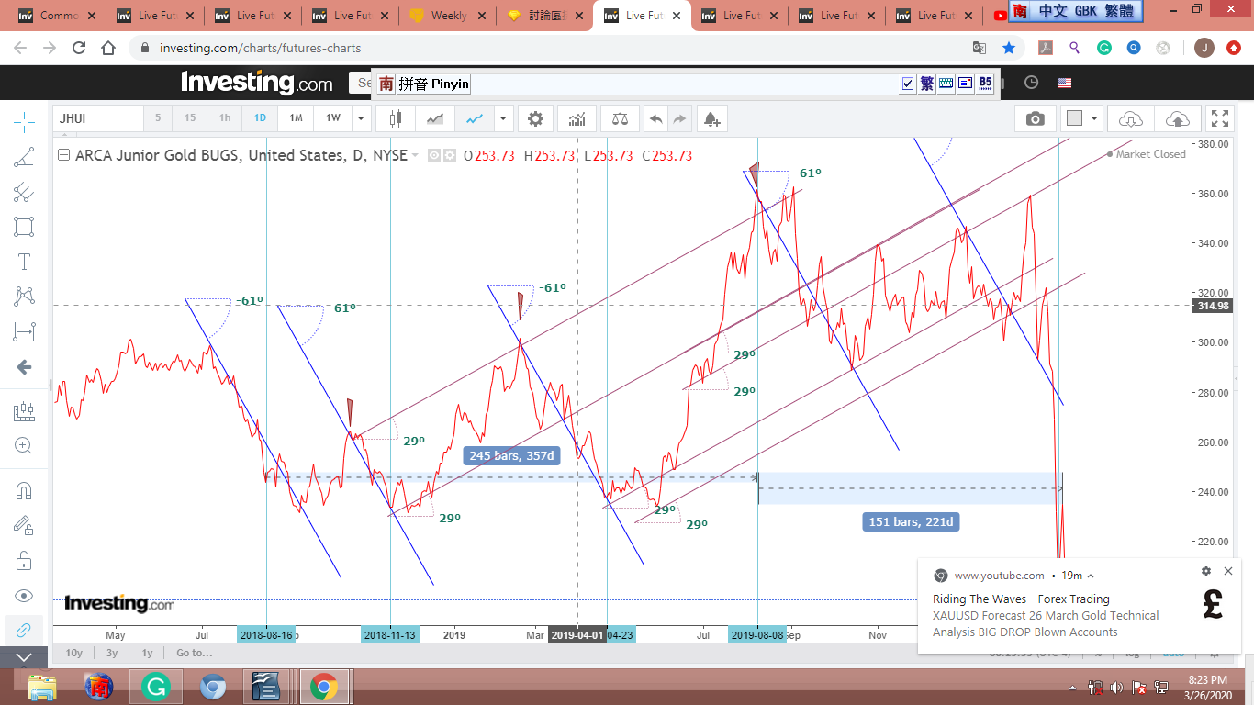Toggle fullscreen chart mode
Viewport: 1254px width, 705px height.
[1220, 118]
